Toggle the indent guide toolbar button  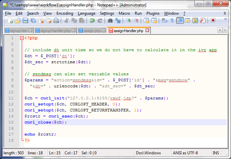[x=180, y=20]
